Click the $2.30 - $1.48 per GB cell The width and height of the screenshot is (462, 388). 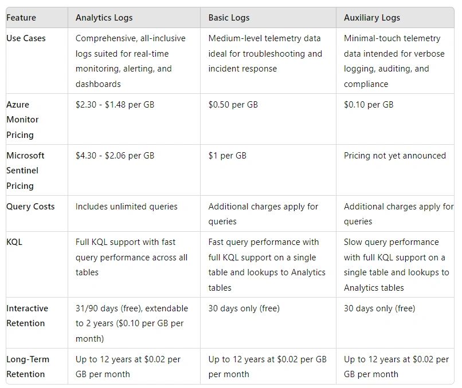click(115, 105)
